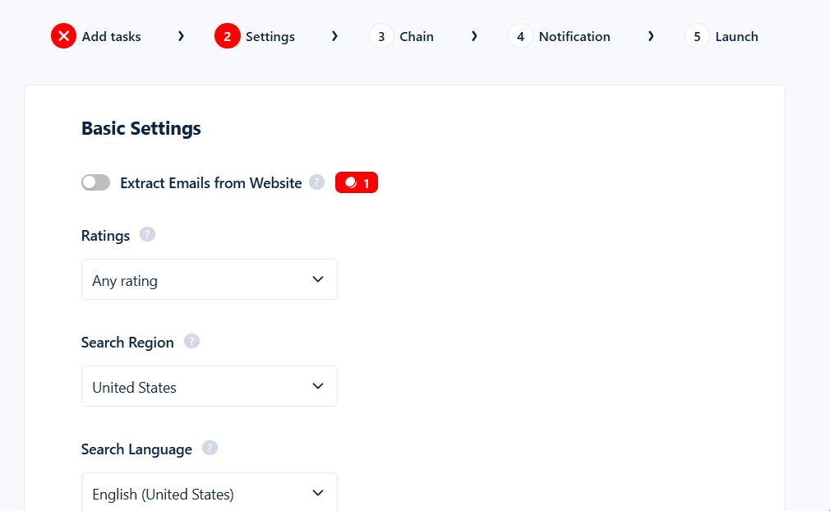Go to the Add tasks step
The height and width of the screenshot is (511, 830).
tap(111, 36)
